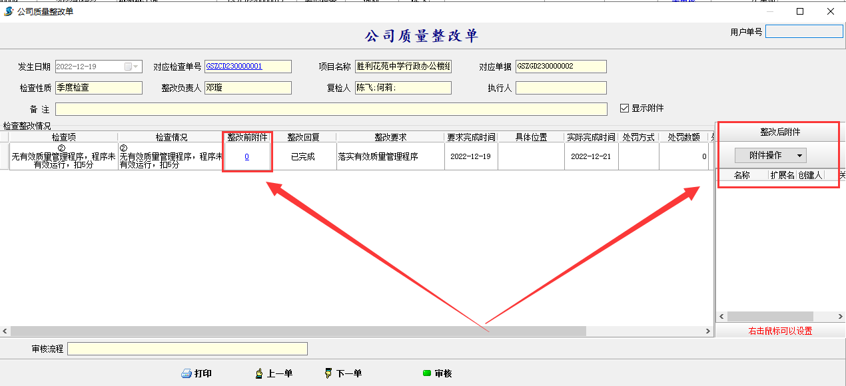This screenshot has width=846, height=386.
Task: Select the 检查项 column header
Action: 63,137
